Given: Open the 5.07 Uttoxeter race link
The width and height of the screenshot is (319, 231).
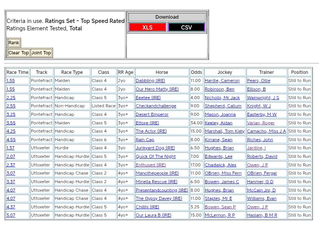Looking at the screenshot, I should (x=11, y=215).
